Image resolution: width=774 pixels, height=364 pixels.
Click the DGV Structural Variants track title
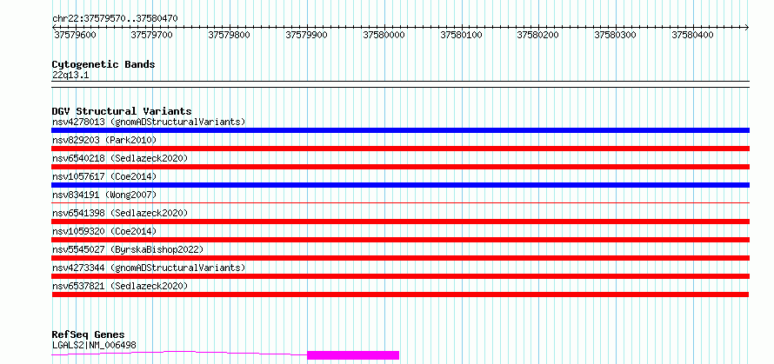pos(122,111)
